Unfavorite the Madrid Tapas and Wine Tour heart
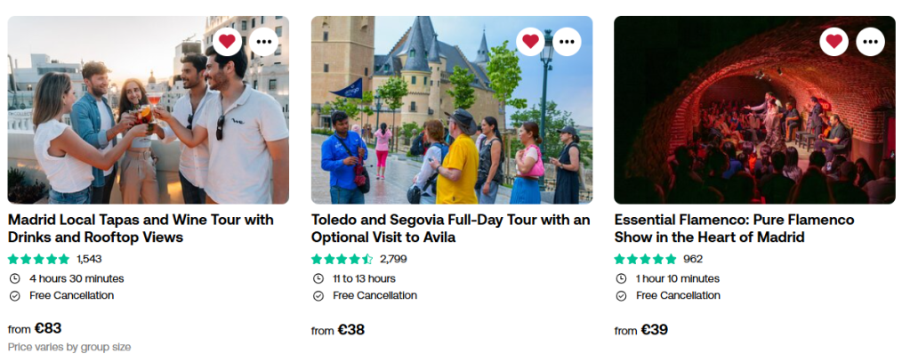910x362 pixels. pos(227,41)
